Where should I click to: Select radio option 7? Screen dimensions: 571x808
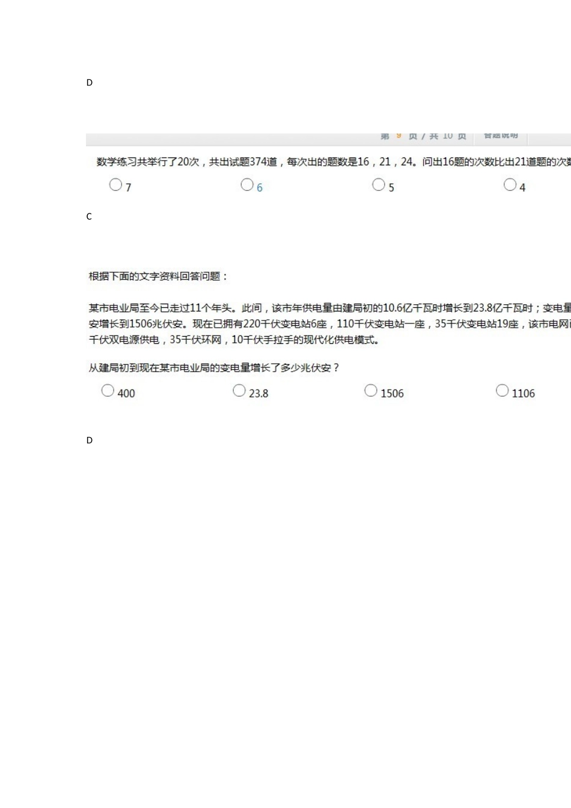coord(115,185)
